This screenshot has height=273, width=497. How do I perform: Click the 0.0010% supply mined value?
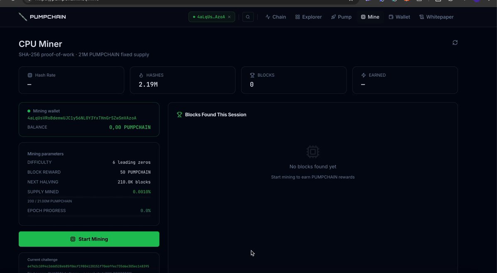tap(142, 192)
